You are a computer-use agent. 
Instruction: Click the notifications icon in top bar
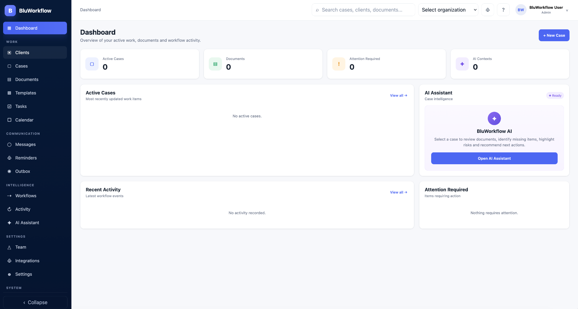[488, 10]
